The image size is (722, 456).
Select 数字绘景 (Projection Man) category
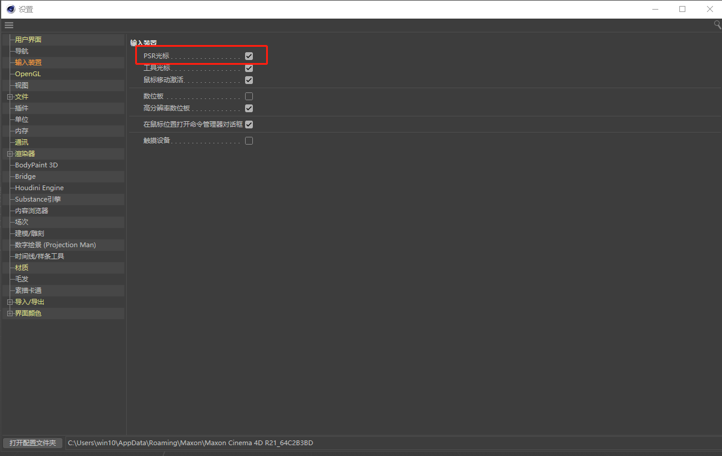55,245
